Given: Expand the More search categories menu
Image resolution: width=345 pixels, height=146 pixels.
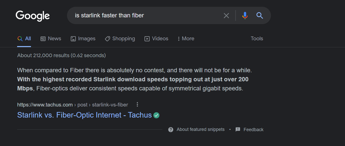Looking at the screenshot, I should 186,39.
